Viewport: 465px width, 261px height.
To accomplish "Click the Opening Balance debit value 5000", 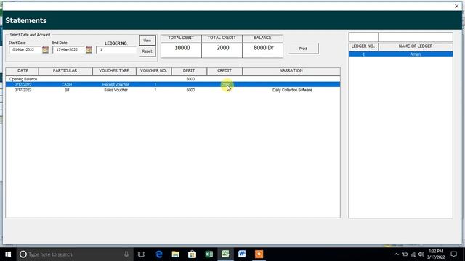I will point(190,79).
